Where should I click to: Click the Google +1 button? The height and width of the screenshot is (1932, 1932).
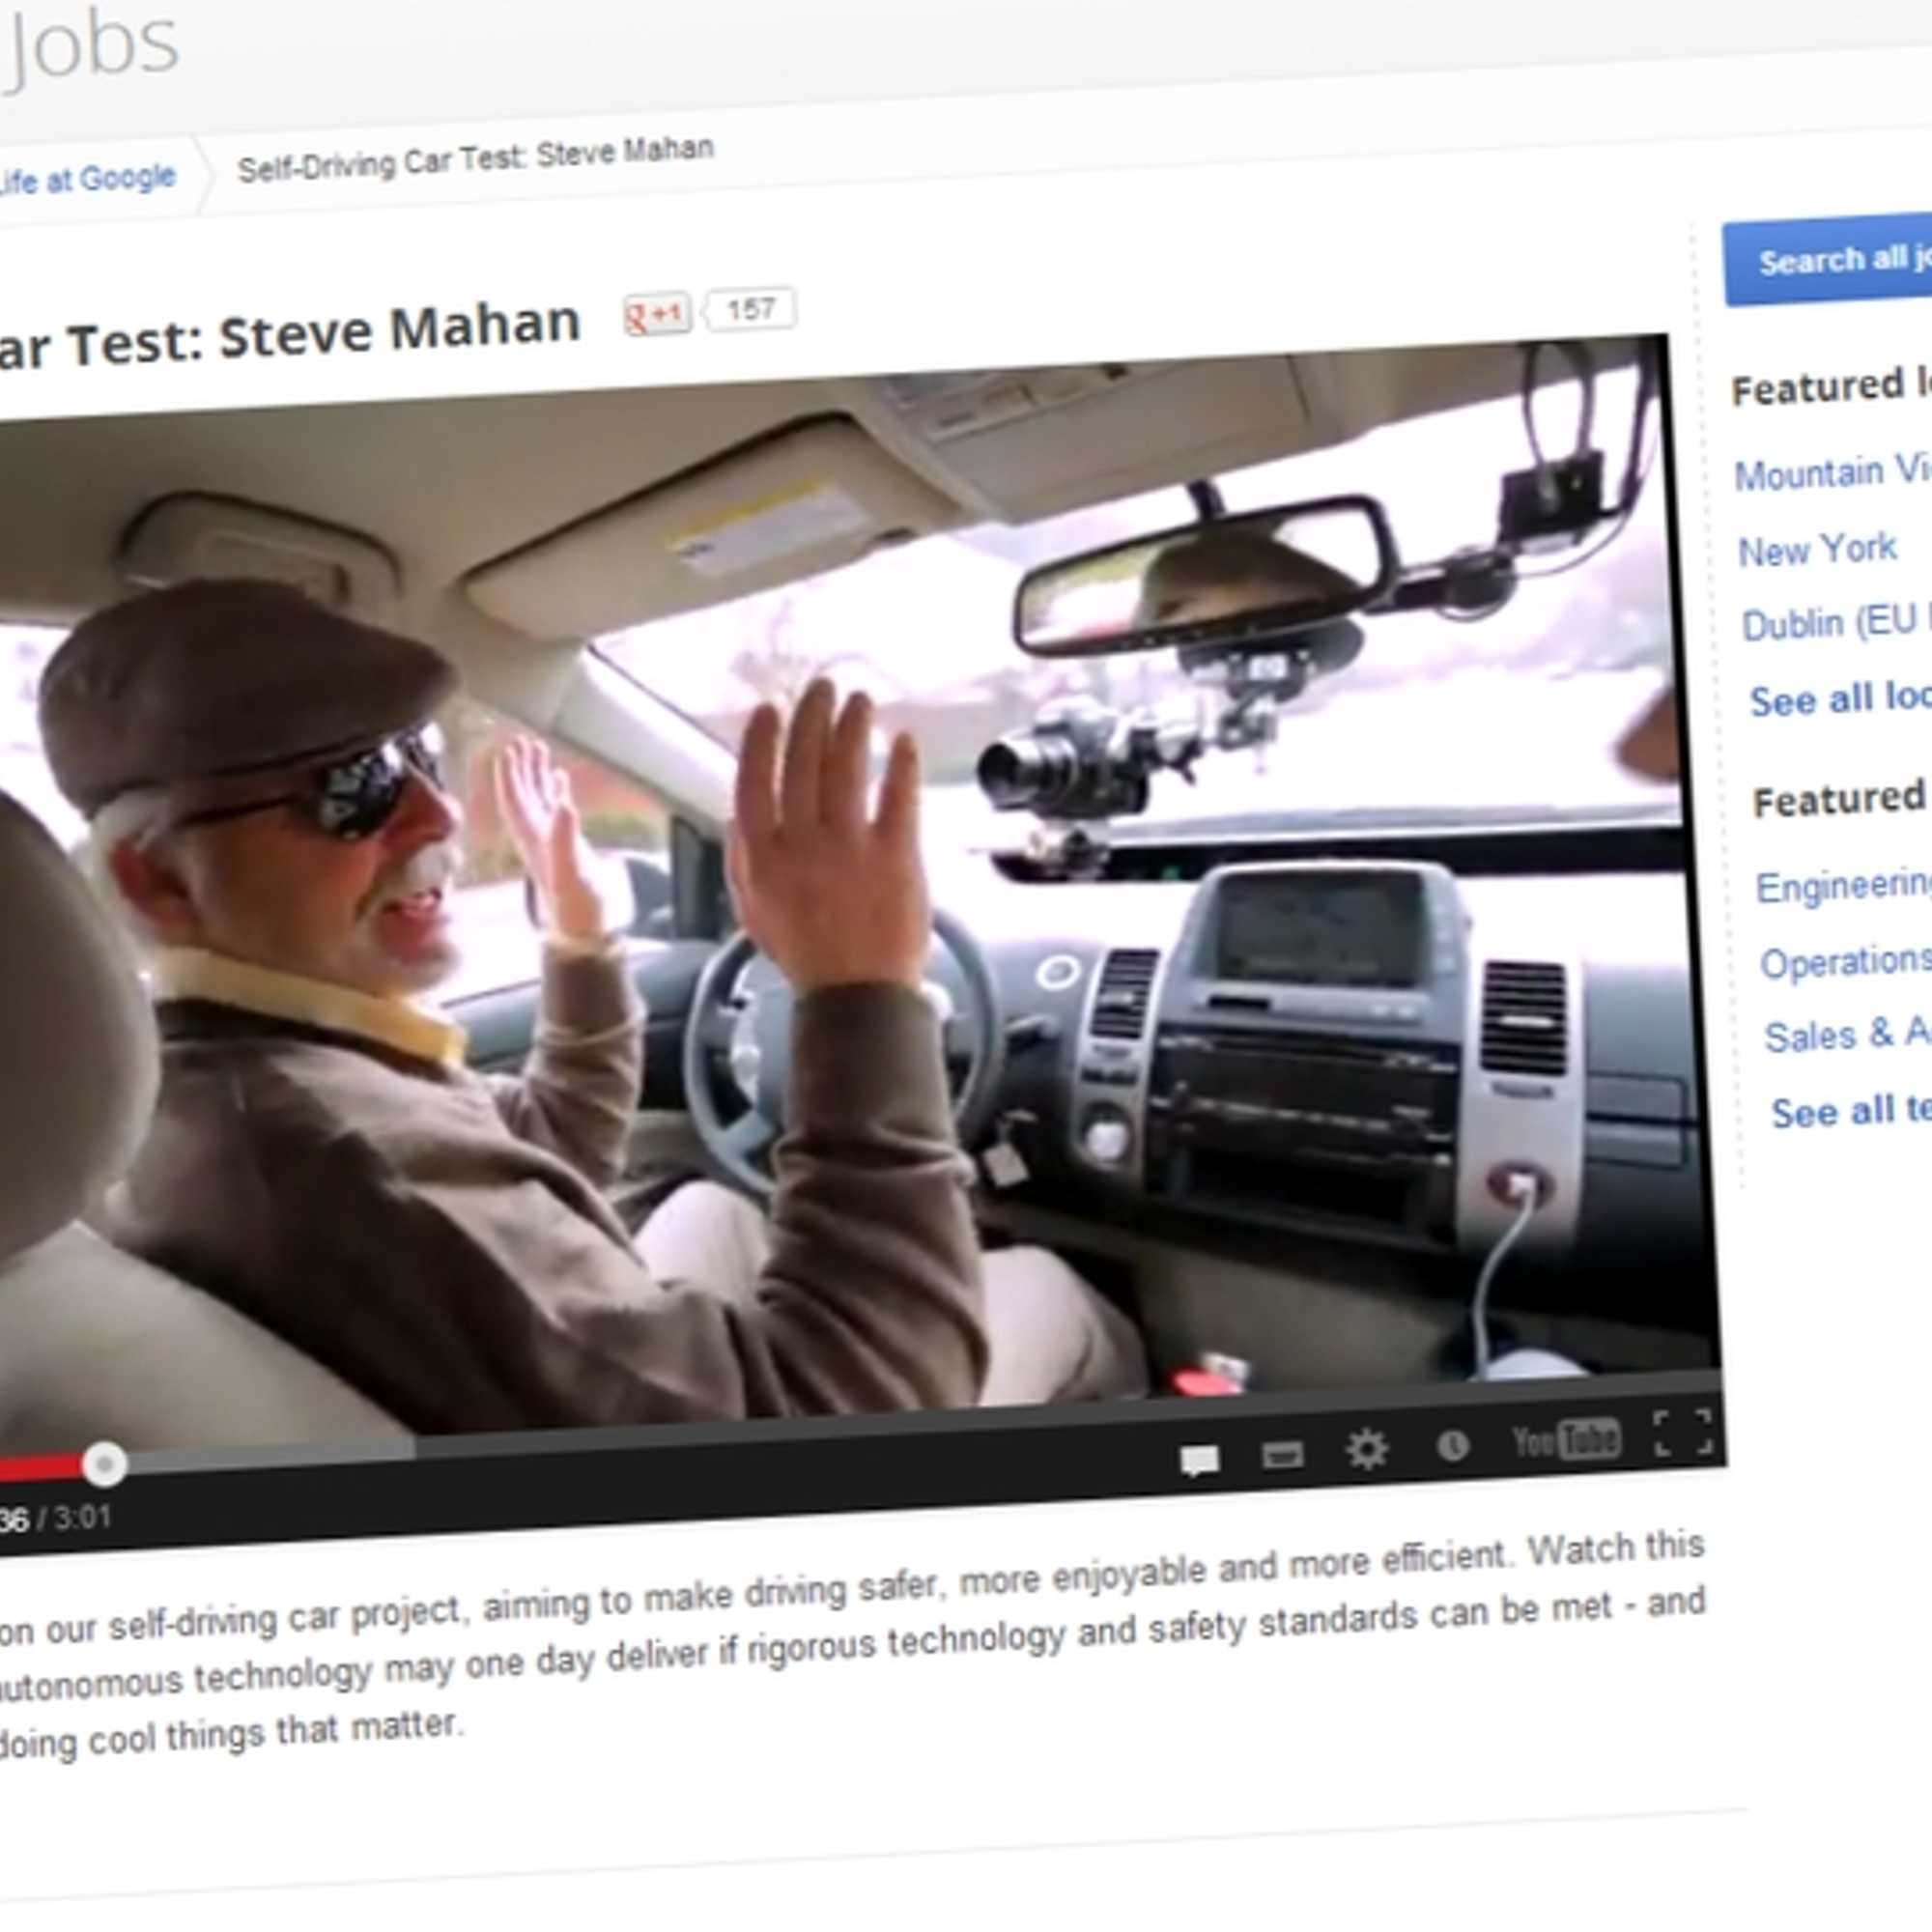pyautogui.click(x=657, y=315)
